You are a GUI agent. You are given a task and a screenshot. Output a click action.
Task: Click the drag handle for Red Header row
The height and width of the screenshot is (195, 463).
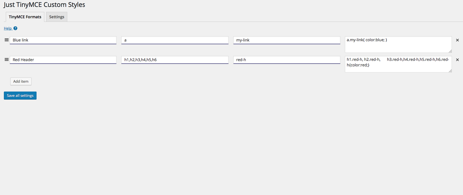click(x=7, y=60)
